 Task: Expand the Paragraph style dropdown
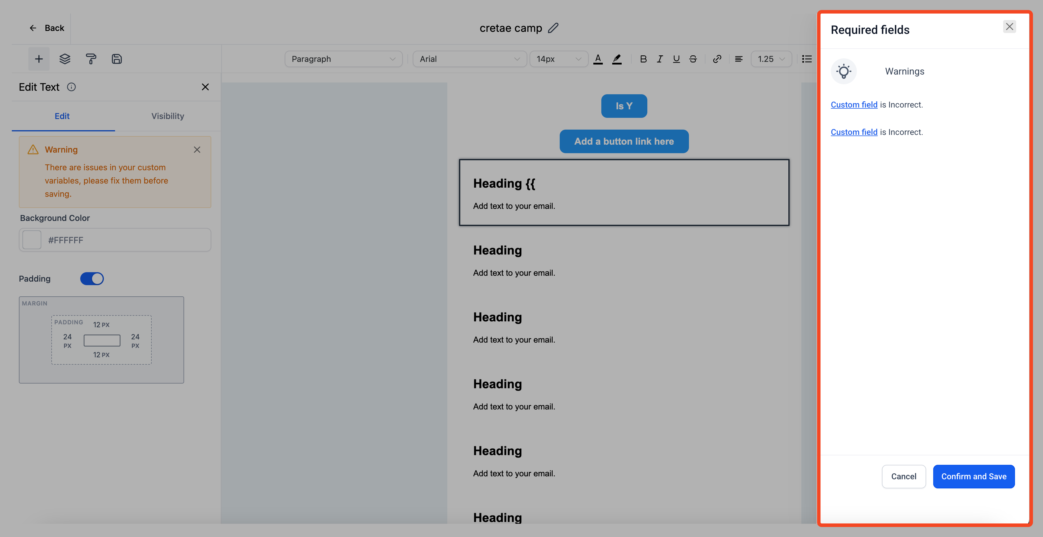(343, 59)
